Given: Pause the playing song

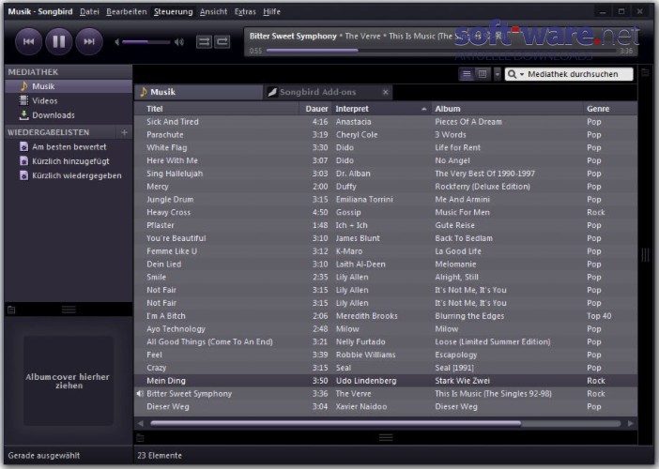Looking at the screenshot, I should (x=59, y=41).
